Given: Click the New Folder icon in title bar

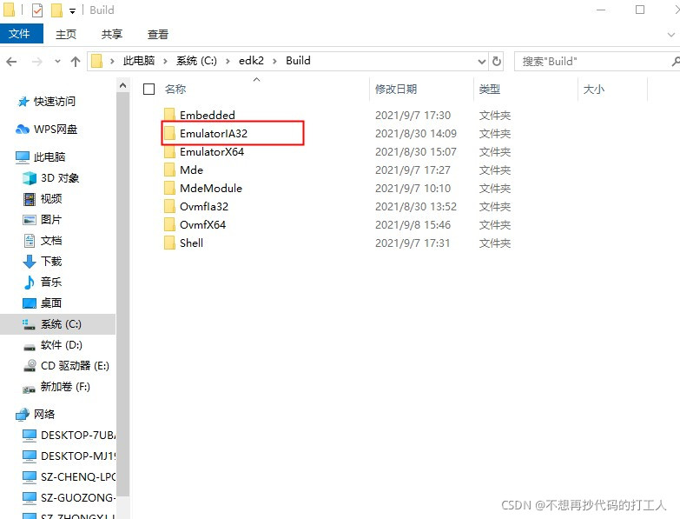Looking at the screenshot, I should click(x=56, y=10).
